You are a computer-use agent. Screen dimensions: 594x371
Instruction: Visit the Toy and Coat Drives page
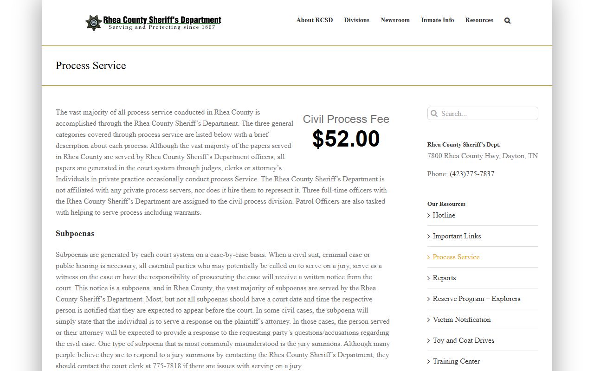point(463,340)
